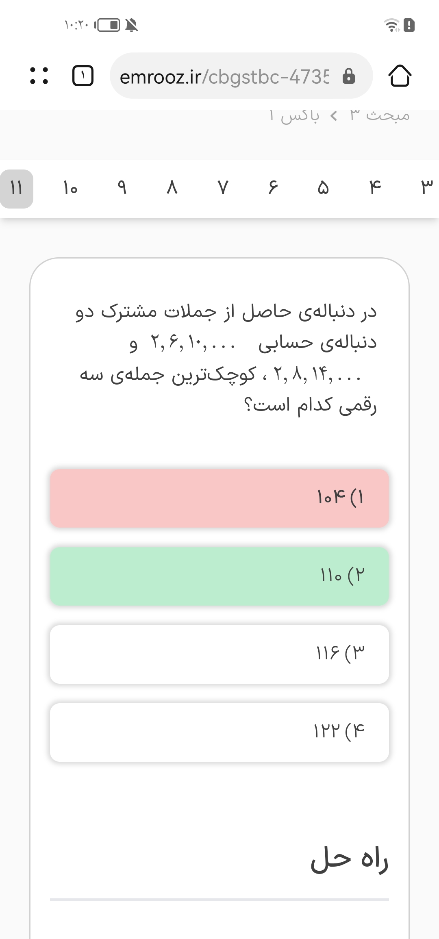Go to question number ۴
The image size is (439, 939).
click(375, 188)
